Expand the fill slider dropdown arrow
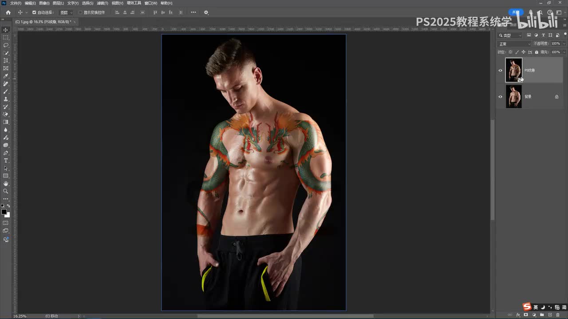 point(564,52)
